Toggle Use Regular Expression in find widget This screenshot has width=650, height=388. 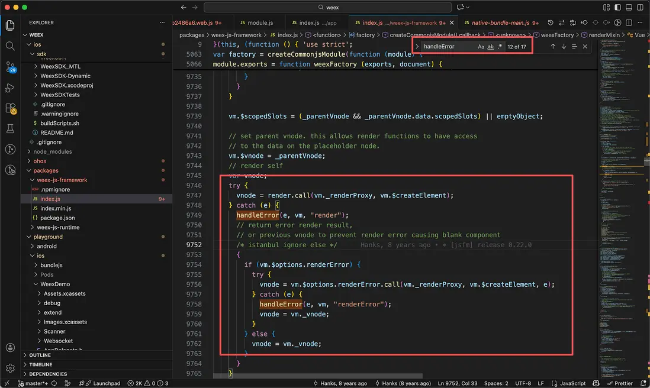[500, 46]
